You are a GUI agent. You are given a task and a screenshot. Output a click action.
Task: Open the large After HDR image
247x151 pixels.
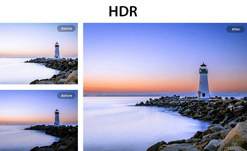[165, 87]
